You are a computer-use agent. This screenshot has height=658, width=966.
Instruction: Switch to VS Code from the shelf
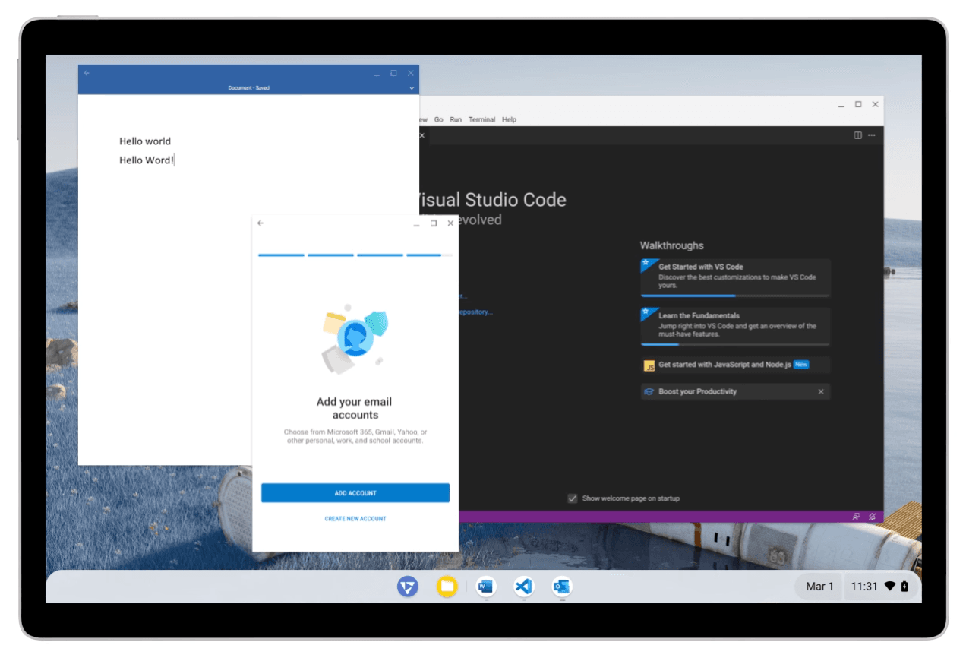(x=523, y=586)
